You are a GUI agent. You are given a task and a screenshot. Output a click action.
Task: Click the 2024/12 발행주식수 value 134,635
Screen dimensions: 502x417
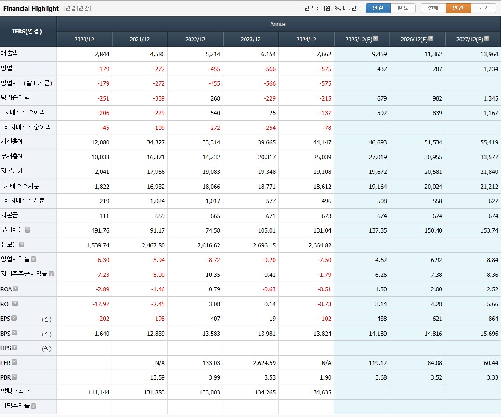tap(321, 392)
